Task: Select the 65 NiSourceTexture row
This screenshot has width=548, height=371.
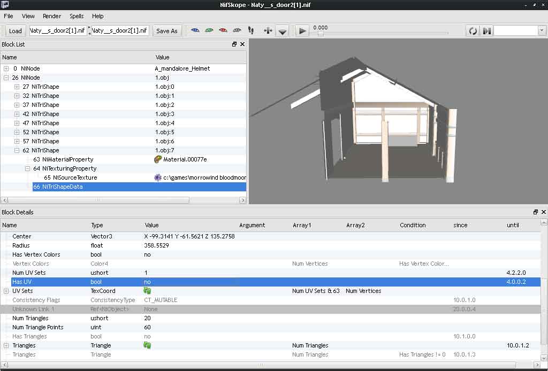Action: (71, 177)
